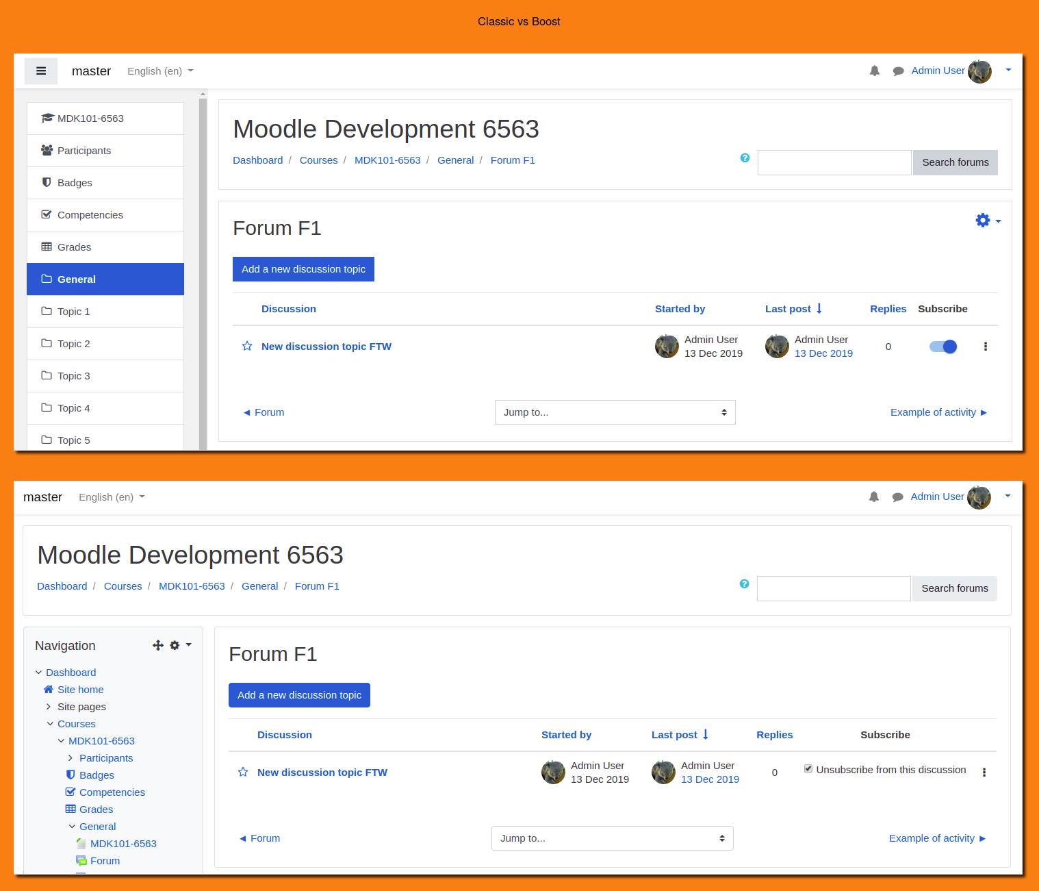Sort by Started by in Boost table
Image resolution: width=1039 pixels, height=891 pixels.
tap(680, 309)
